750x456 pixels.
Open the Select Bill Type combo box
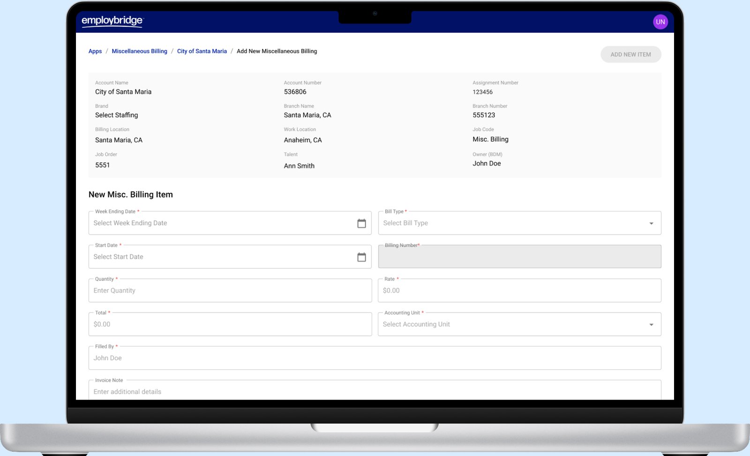coord(511,223)
